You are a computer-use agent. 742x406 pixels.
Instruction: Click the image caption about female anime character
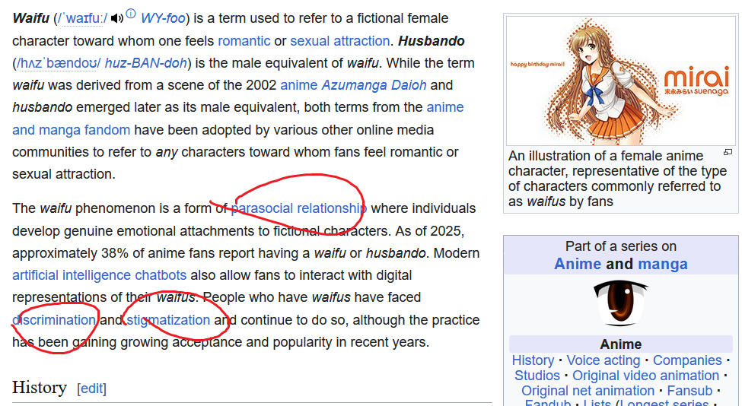pos(617,179)
